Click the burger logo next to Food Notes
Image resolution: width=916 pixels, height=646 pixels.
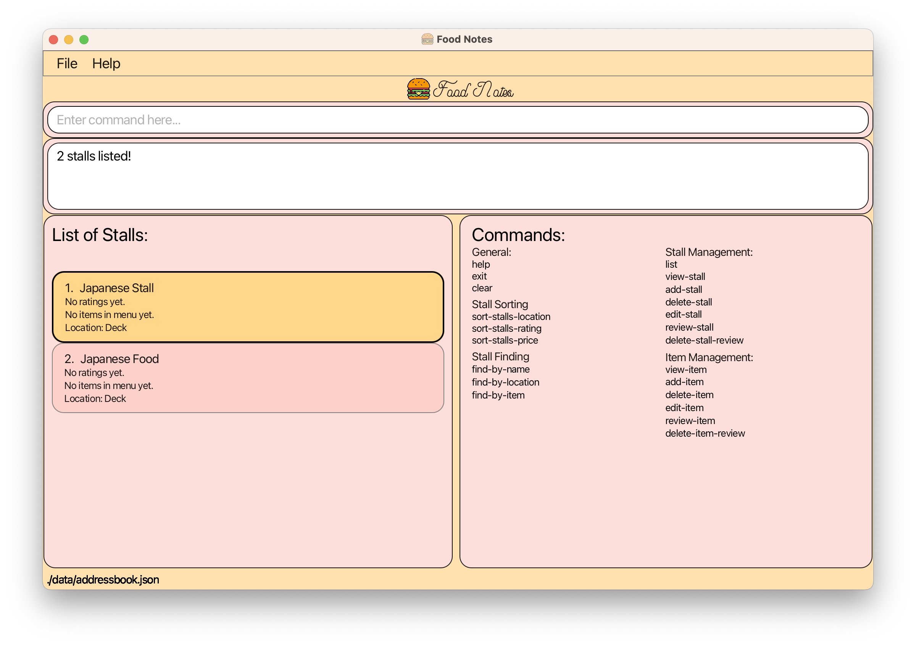click(x=418, y=89)
